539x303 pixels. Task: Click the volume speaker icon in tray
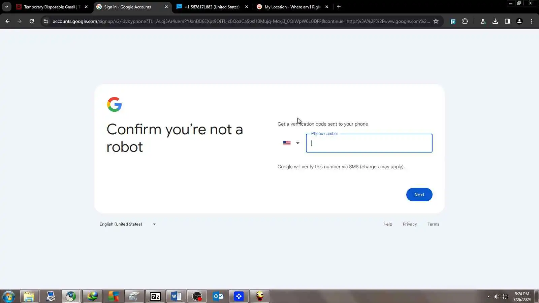[x=497, y=297]
